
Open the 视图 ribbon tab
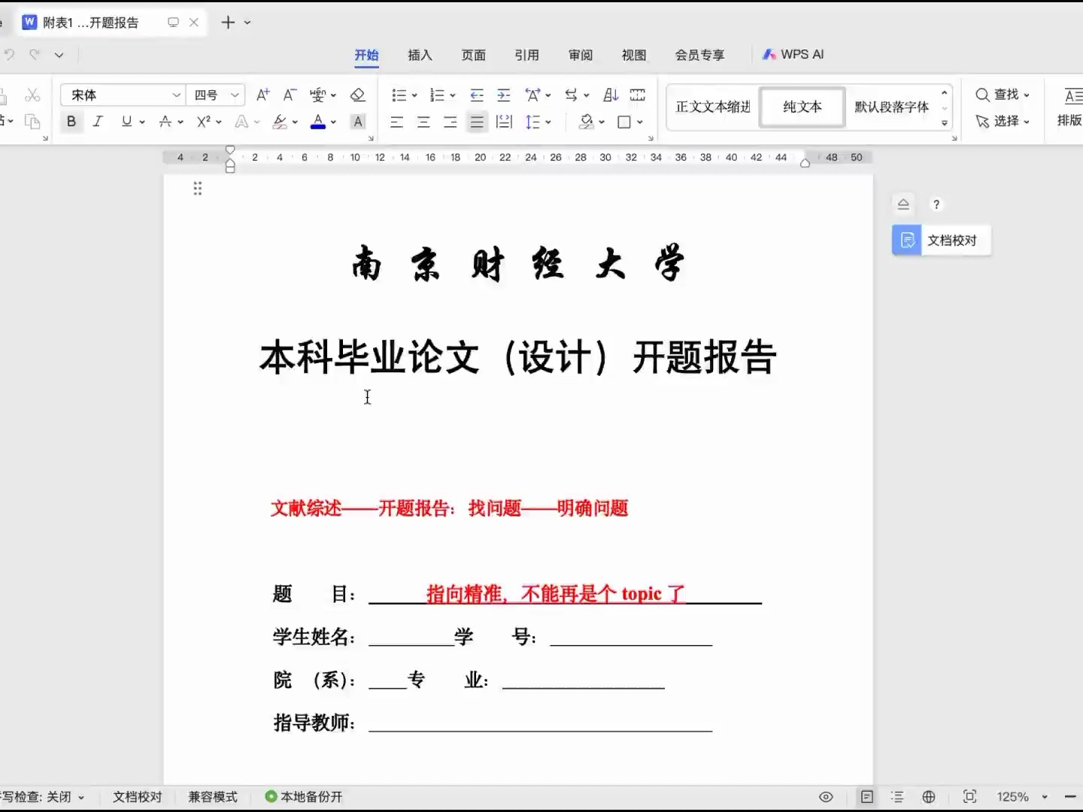coord(633,55)
